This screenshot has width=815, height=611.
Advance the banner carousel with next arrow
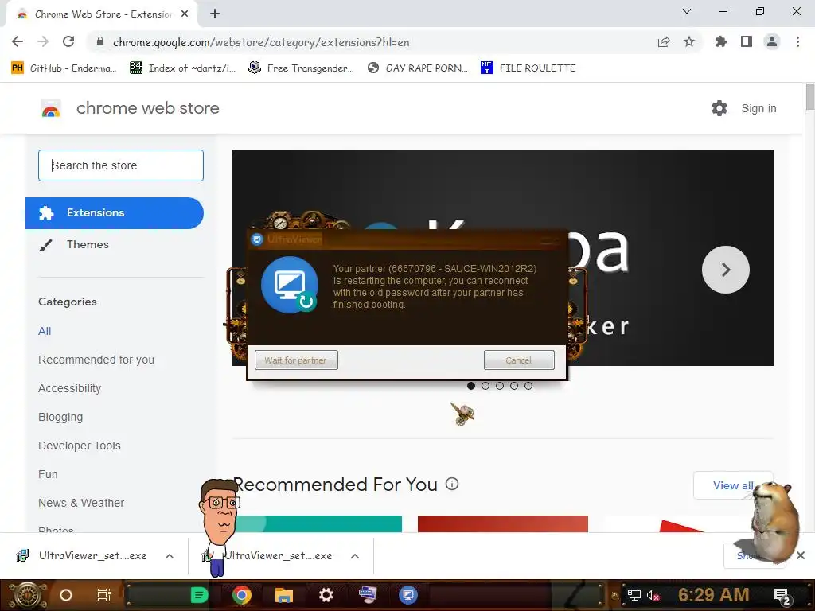coord(726,269)
